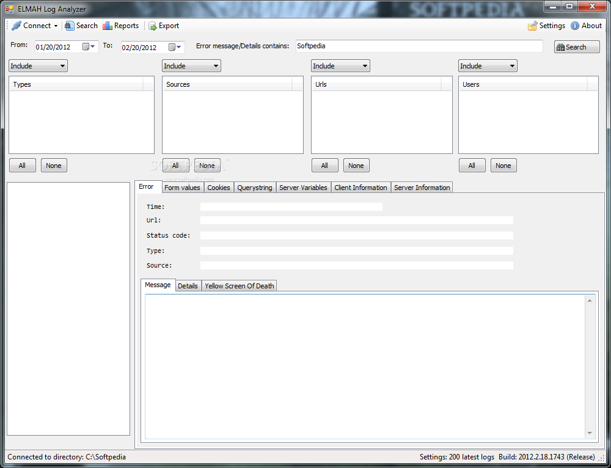
Task: Open the To date calendar picker
Action: (175, 47)
